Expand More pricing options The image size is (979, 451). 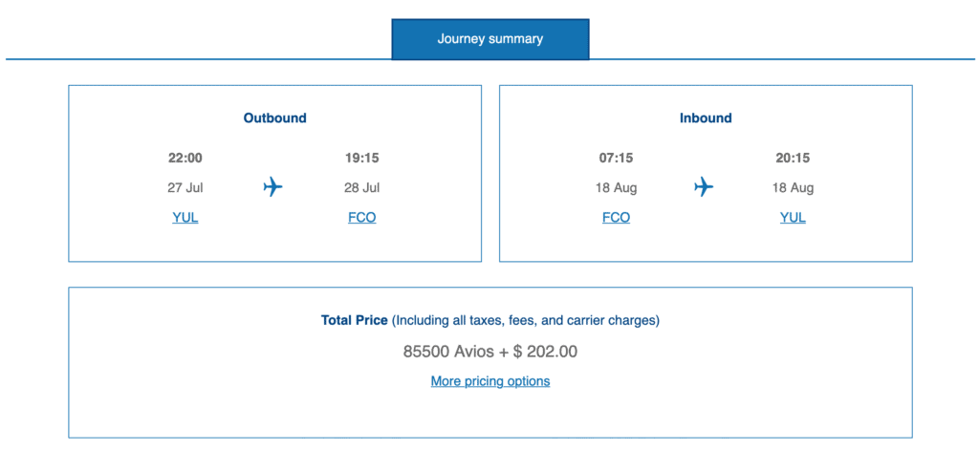(490, 381)
